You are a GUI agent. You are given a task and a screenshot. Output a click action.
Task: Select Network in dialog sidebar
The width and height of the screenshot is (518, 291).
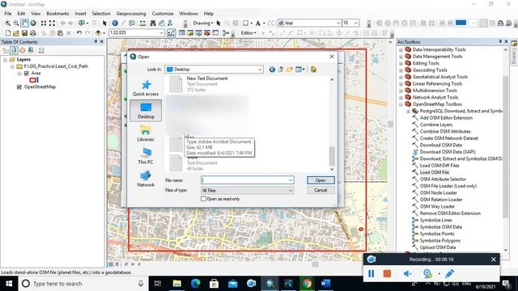point(146,179)
